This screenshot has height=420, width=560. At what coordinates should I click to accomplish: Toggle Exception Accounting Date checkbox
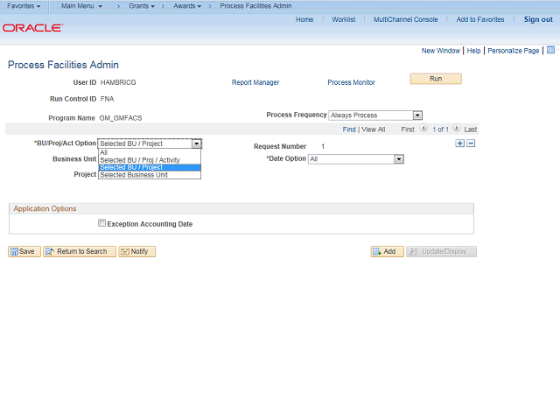[101, 223]
